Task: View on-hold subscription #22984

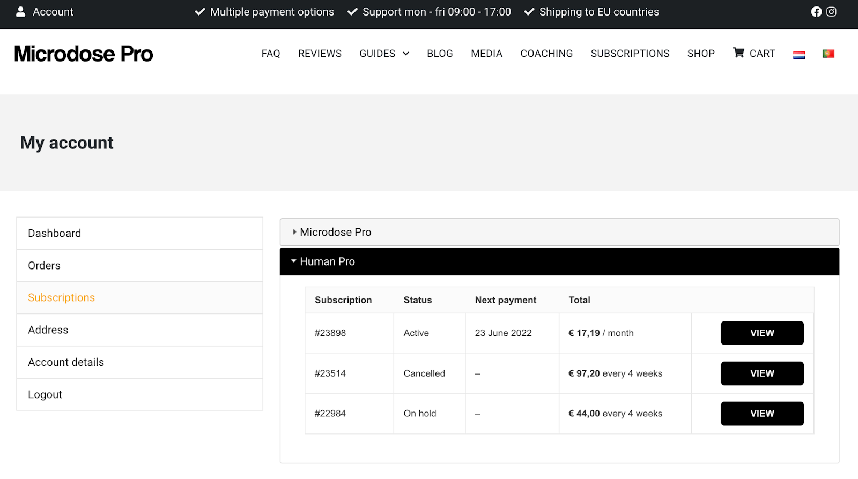Action: (762, 414)
